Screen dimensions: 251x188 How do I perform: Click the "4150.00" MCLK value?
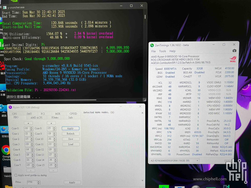pos(229,68)
